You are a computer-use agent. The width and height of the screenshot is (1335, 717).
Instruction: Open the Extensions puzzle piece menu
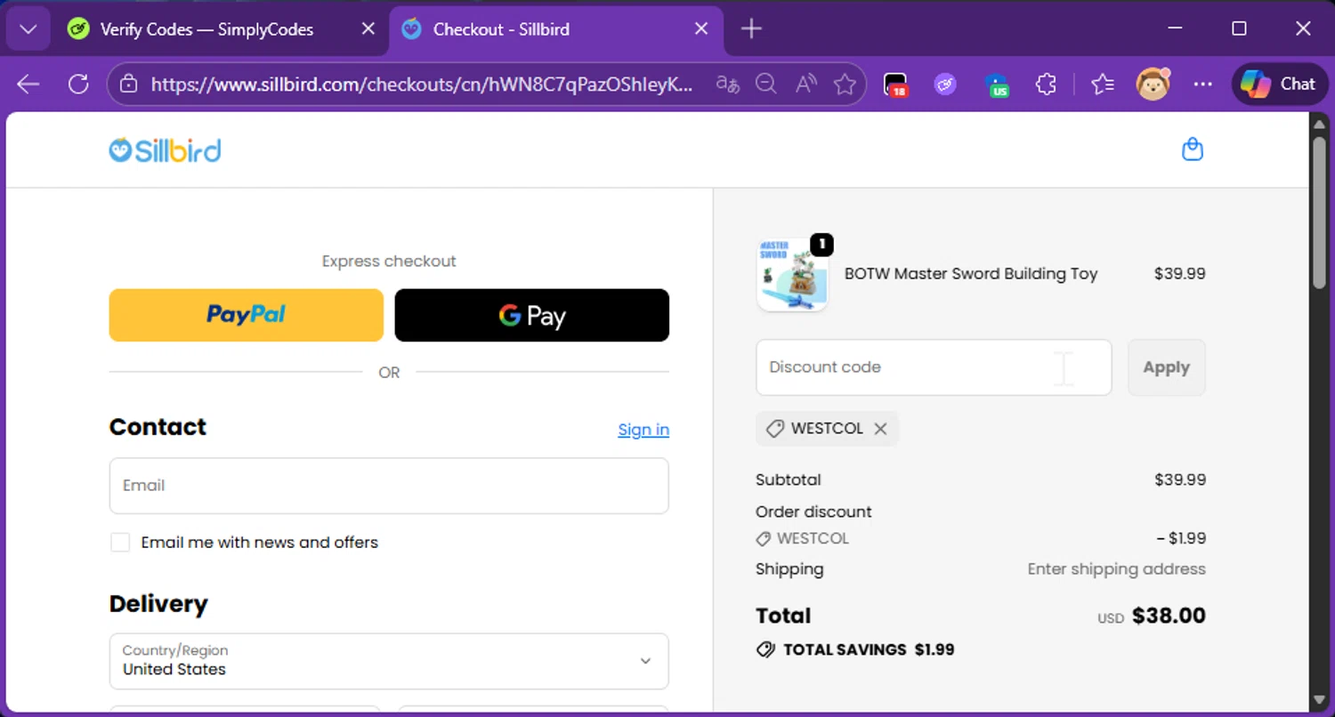pos(1046,85)
